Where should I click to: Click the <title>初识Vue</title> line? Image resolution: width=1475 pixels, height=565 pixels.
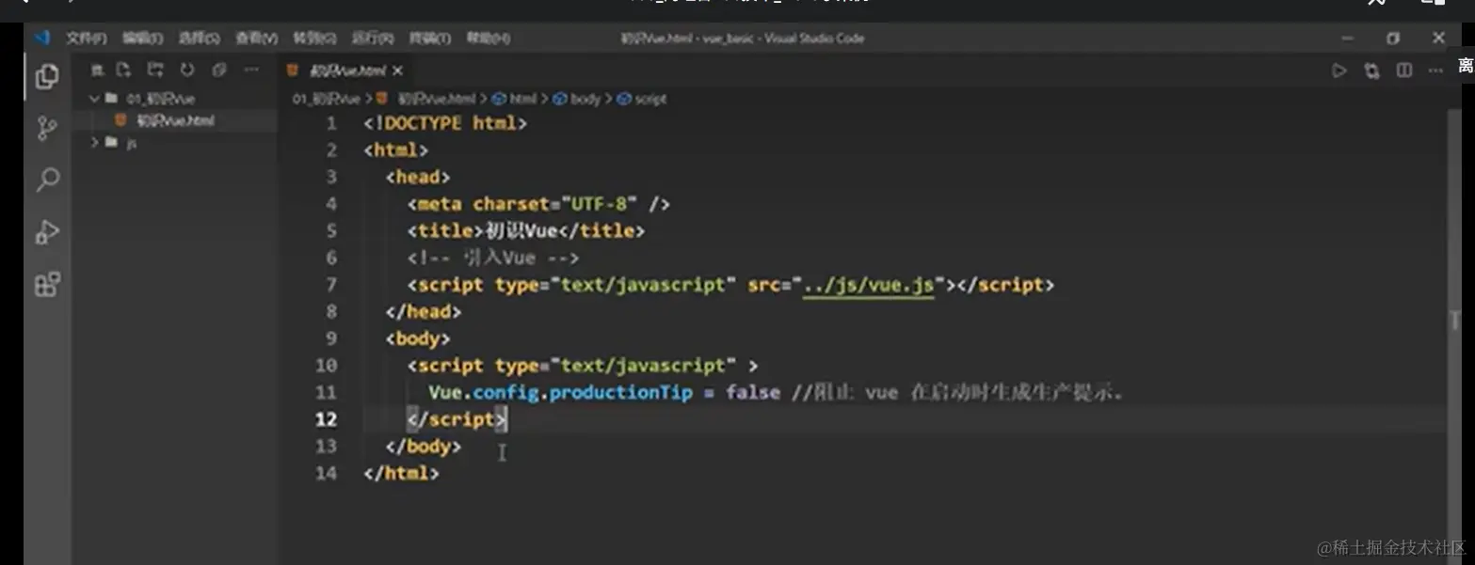(526, 231)
